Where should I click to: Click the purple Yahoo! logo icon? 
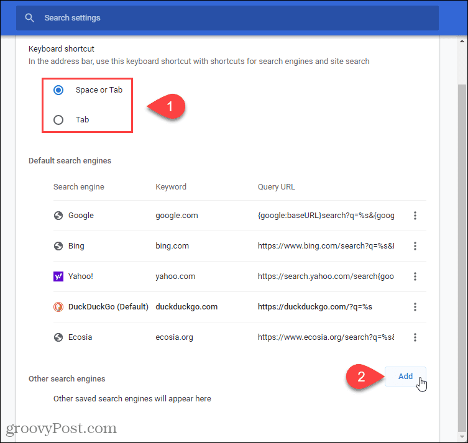pos(58,276)
